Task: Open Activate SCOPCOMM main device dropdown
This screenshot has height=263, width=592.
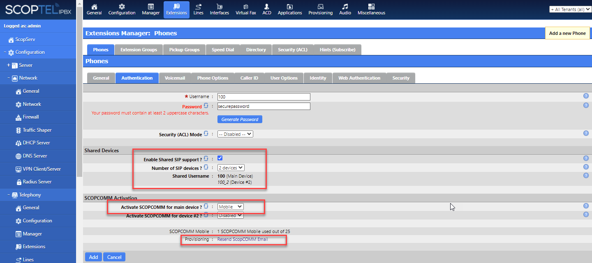Action: 230,207
